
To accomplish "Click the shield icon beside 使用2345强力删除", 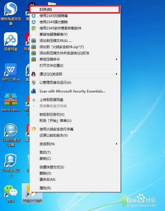I will [34, 22].
